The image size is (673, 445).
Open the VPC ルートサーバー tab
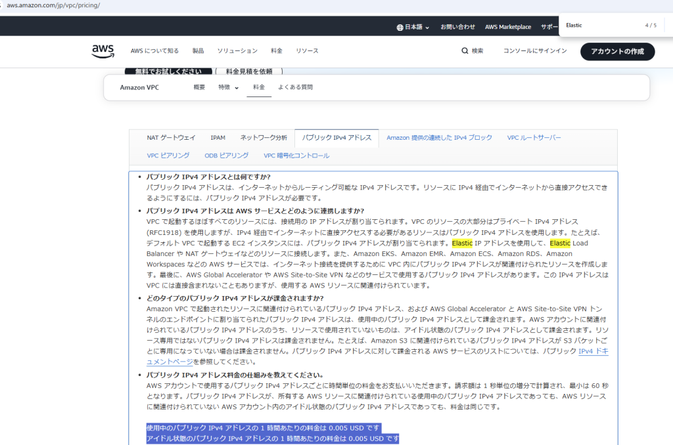point(534,138)
